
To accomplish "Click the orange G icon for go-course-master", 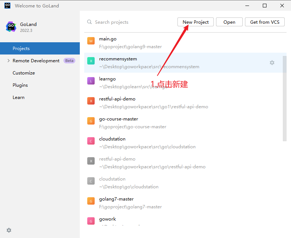I will pos(91,121).
